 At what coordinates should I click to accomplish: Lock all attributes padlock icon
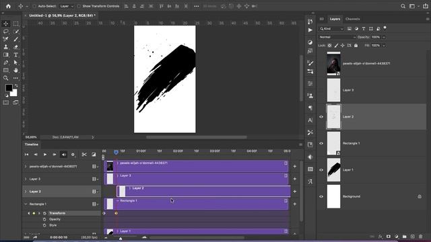point(356,46)
